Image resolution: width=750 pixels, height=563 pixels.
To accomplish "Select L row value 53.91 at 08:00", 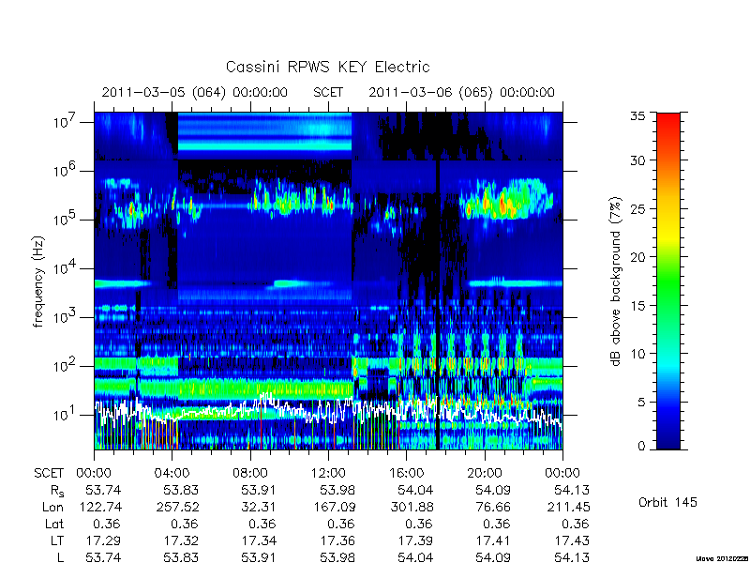I will tap(260, 557).
